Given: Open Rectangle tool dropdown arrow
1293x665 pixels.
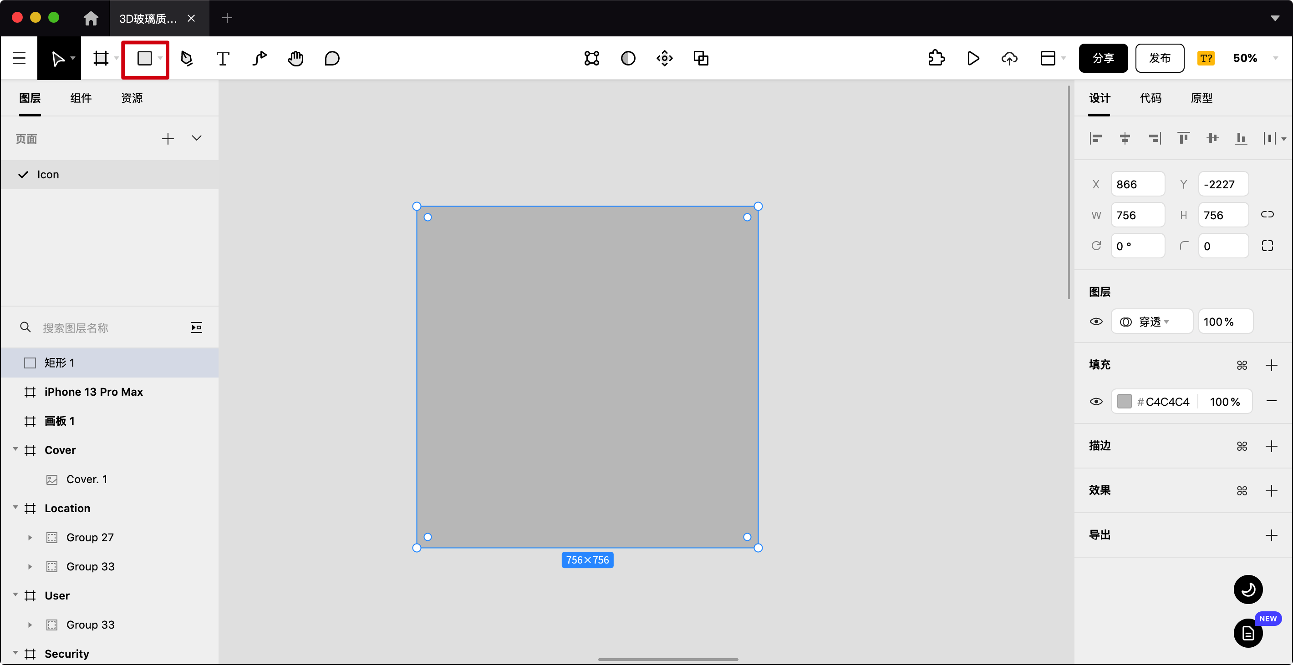Looking at the screenshot, I should coord(160,59).
